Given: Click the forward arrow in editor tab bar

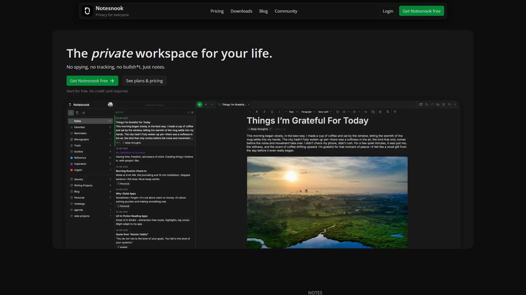Looking at the screenshot, I should point(211,104).
